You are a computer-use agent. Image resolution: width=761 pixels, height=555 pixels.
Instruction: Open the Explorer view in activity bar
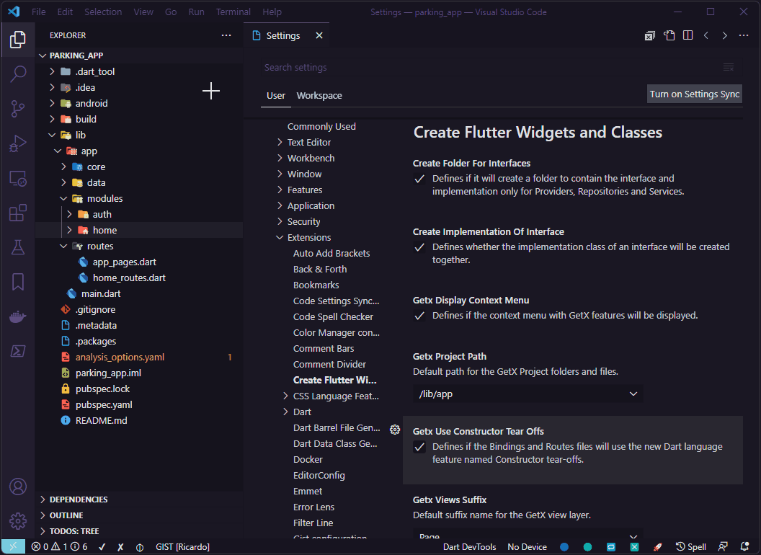(17, 40)
